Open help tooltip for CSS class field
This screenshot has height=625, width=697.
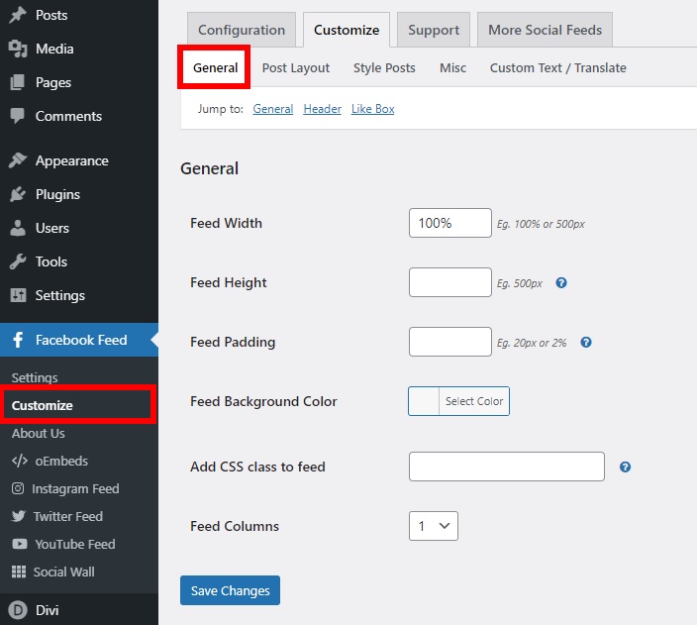pos(625,468)
